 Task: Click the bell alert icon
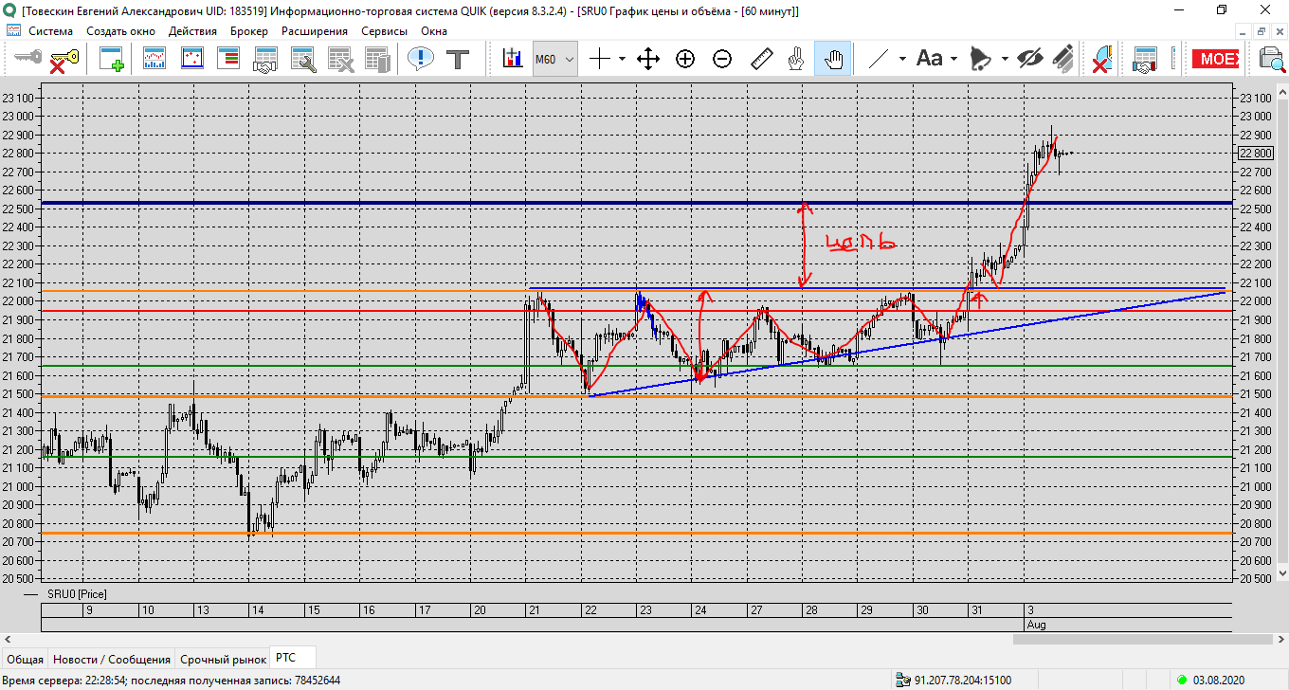point(980,59)
